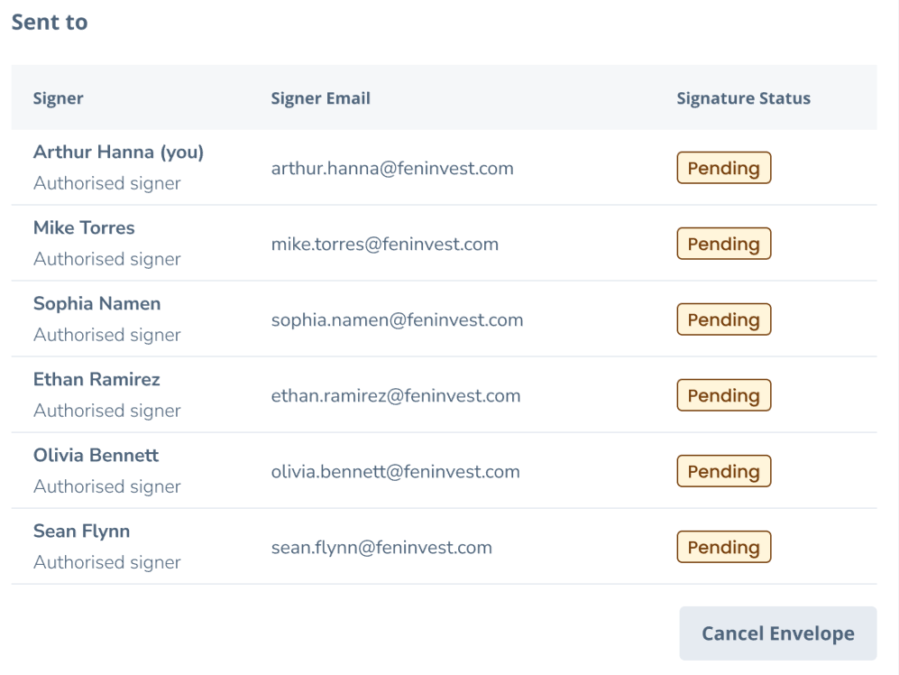Select signer name Arthur Hanna (you)
899x675 pixels.
pyautogui.click(x=118, y=153)
